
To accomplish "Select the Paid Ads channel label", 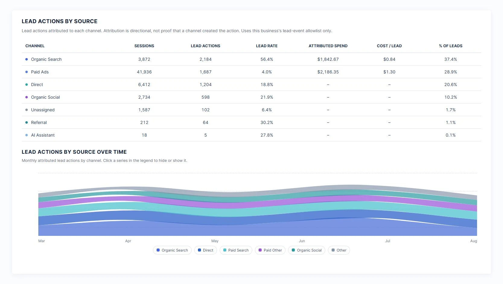I will point(40,72).
